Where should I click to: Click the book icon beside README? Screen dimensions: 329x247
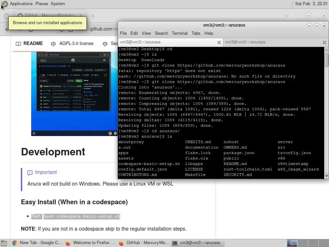coord(18,44)
